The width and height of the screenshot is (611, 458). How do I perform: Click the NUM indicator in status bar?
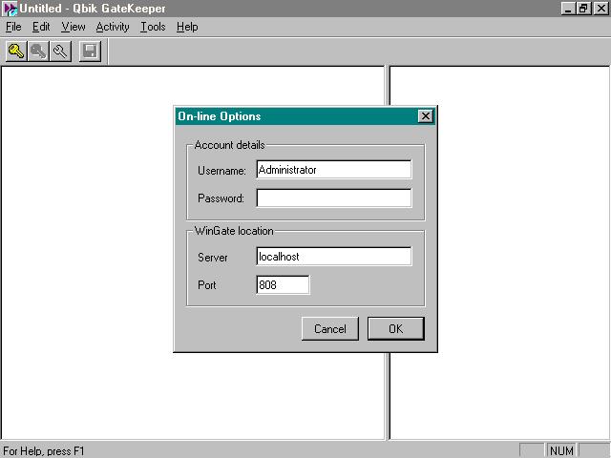(x=561, y=450)
